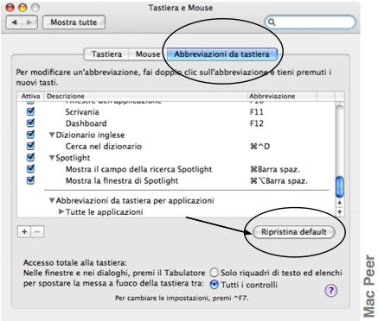Switch to the Mouse tab
Screen dimensions: 378x321
click(148, 54)
